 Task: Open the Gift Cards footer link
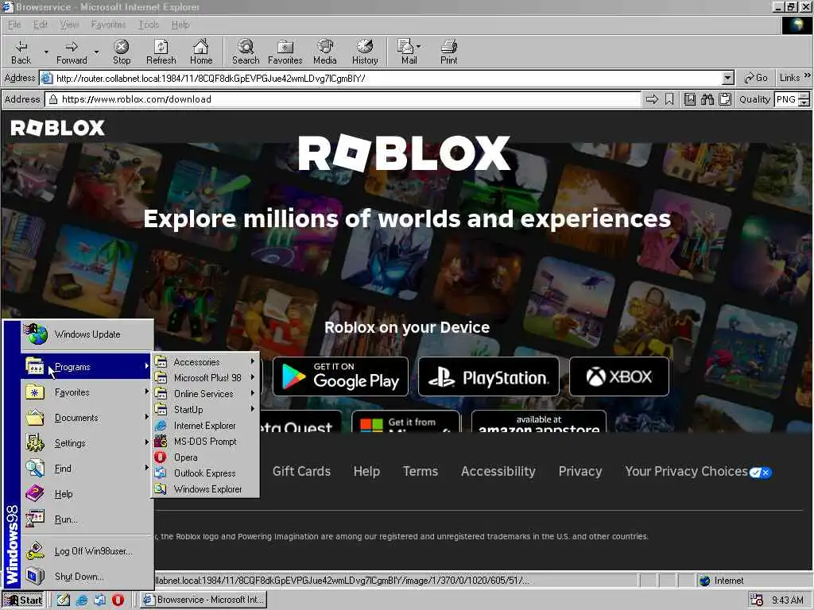(301, 471)
